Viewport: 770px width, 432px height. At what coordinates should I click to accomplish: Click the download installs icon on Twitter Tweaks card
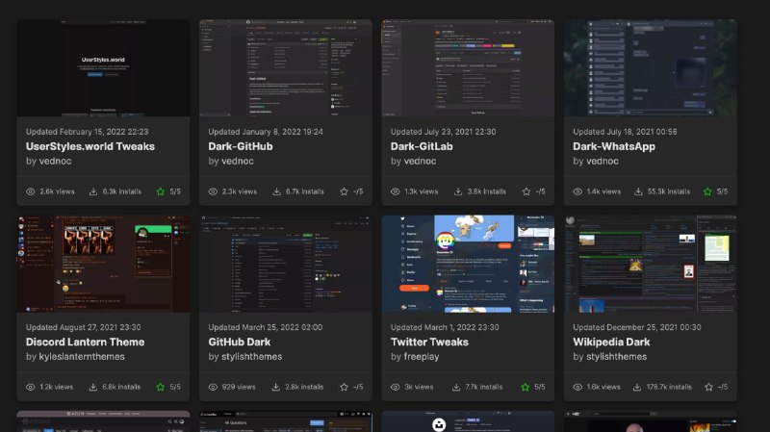click(x=456, y=387)
